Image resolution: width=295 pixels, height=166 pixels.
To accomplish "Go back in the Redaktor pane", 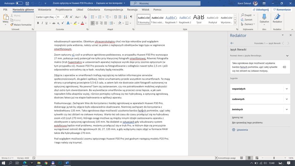I will point(232,43).
